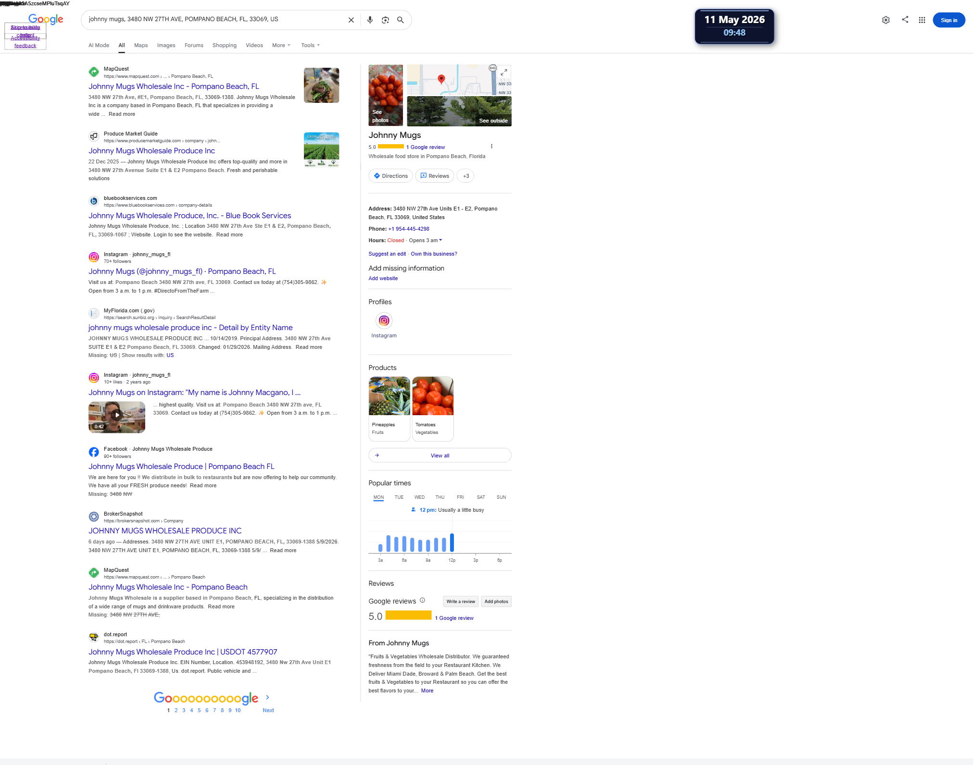Click the 12p bar in Popular times chart
Image resolution: width=979 pixels, height=765 pixels.
[x=452, y=543]
